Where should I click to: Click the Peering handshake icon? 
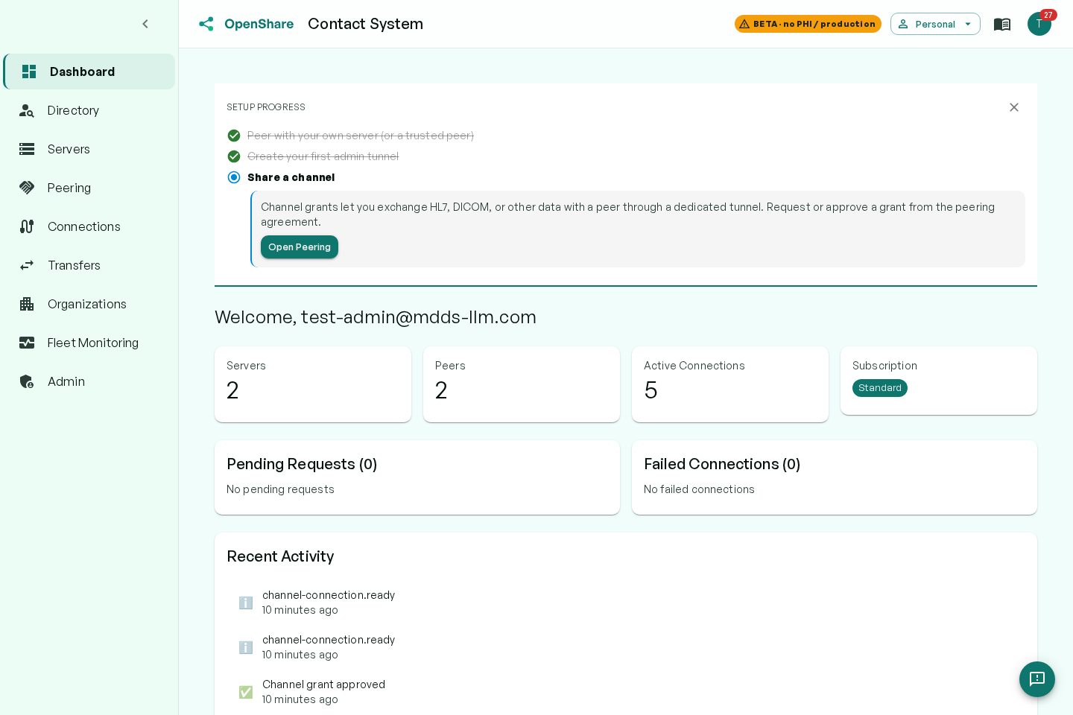click(x=27, y=188)
